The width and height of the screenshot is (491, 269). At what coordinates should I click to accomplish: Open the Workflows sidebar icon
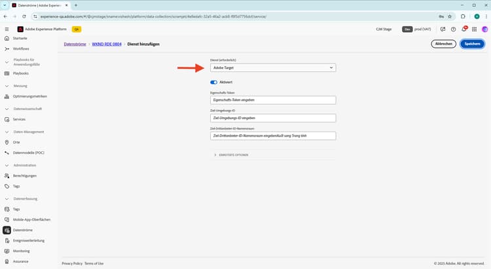coord(7,49)
